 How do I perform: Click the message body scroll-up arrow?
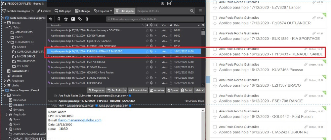pos(203,110)
